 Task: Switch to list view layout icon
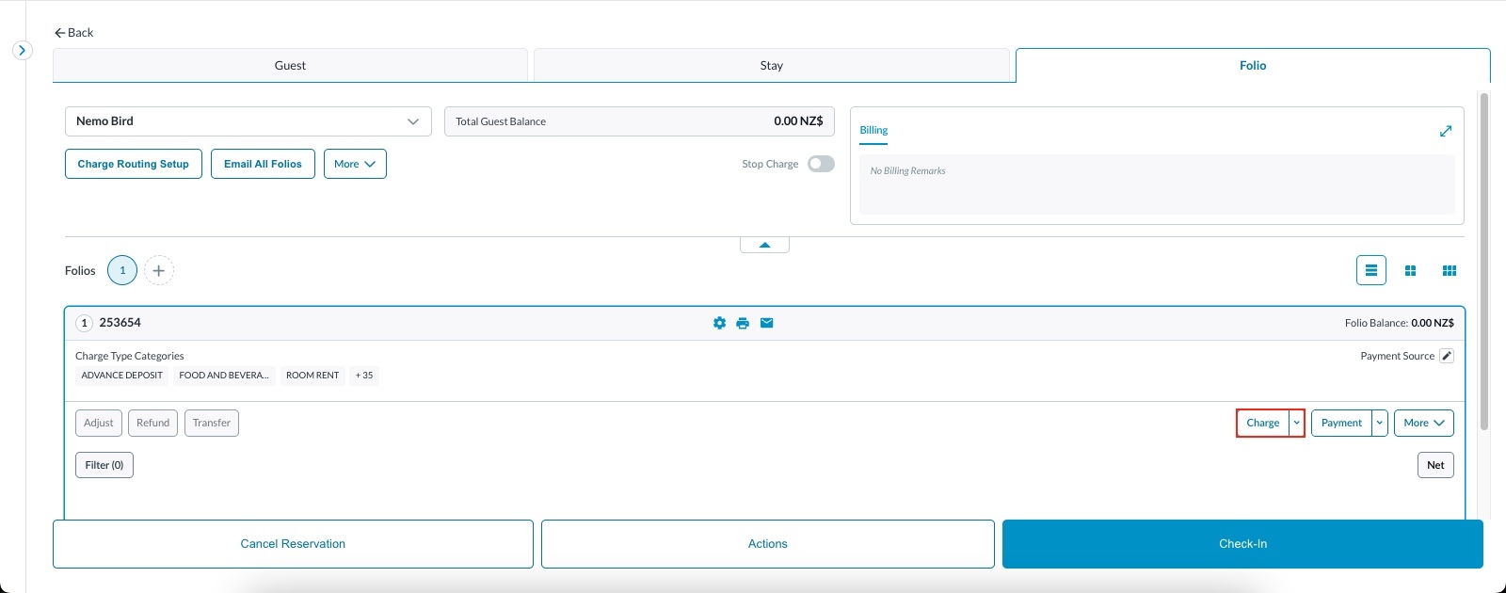click(x=1370, y=270)
